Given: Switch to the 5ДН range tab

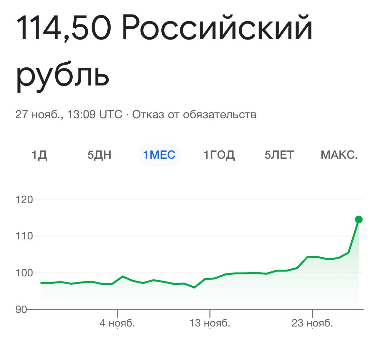Looking at the screenshot, I should (x=99, y=155).
